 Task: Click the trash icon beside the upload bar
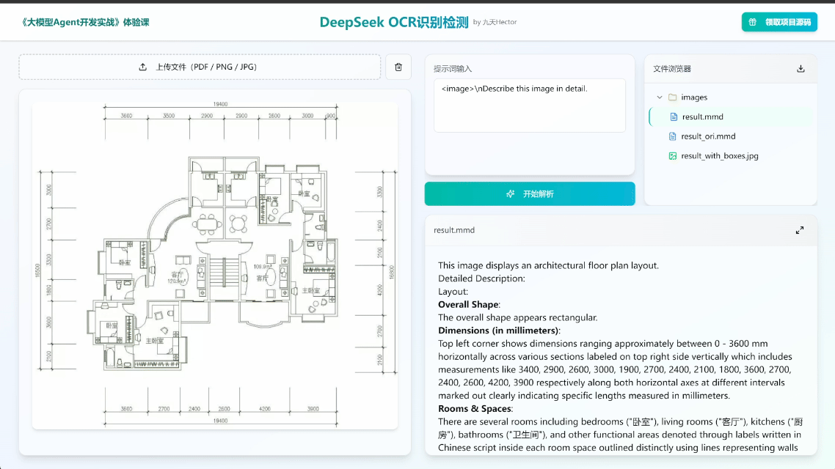[398, 67]
